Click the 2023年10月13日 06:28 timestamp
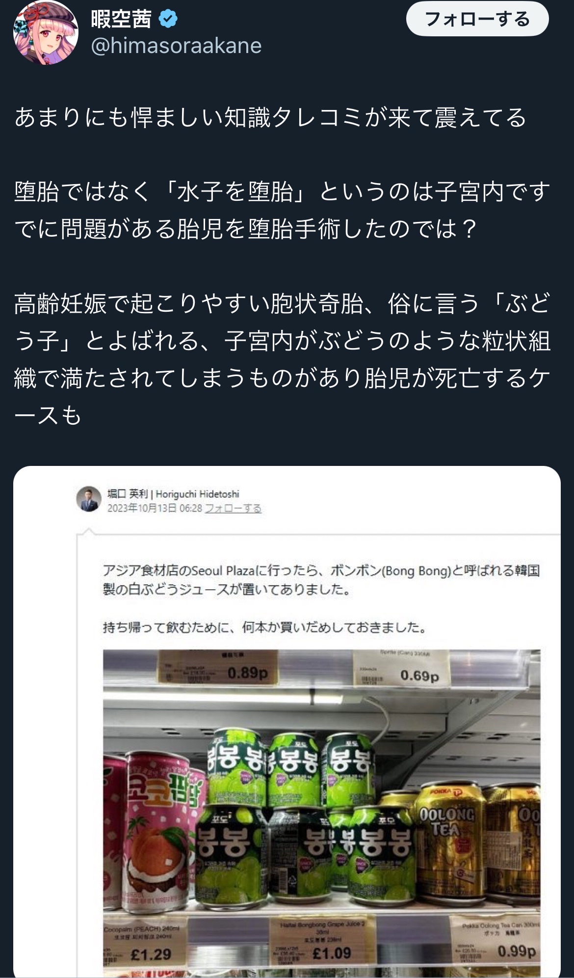This screenshot has width=574, height=978. pyautogui.click(x=155, y=508)
